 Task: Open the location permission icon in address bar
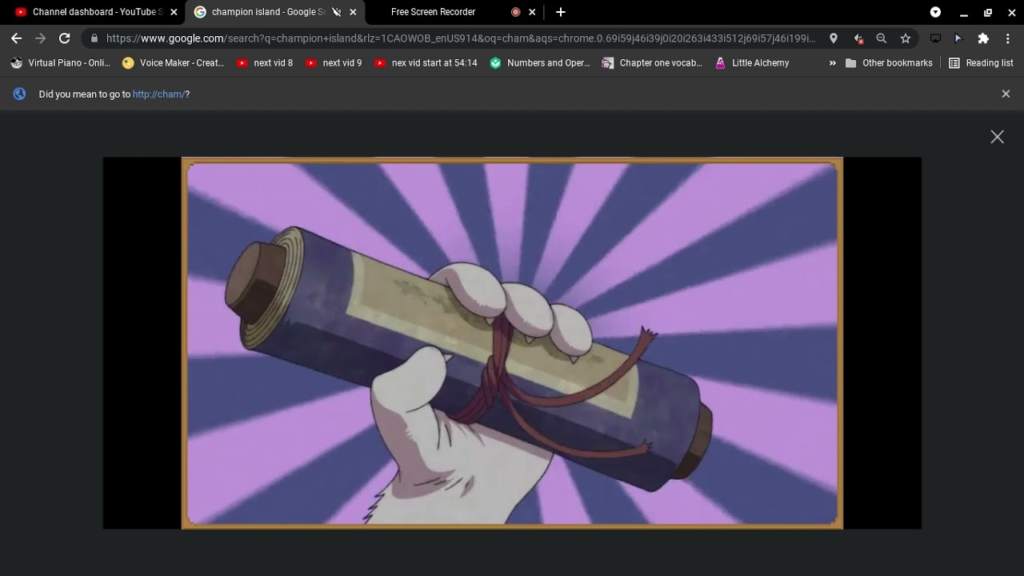coord(834,38)
